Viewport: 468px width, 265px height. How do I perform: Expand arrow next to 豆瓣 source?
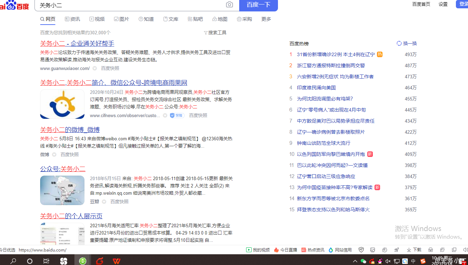[104, 202]
